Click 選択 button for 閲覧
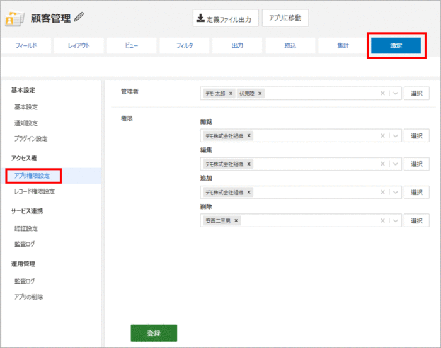 [416, 136]
